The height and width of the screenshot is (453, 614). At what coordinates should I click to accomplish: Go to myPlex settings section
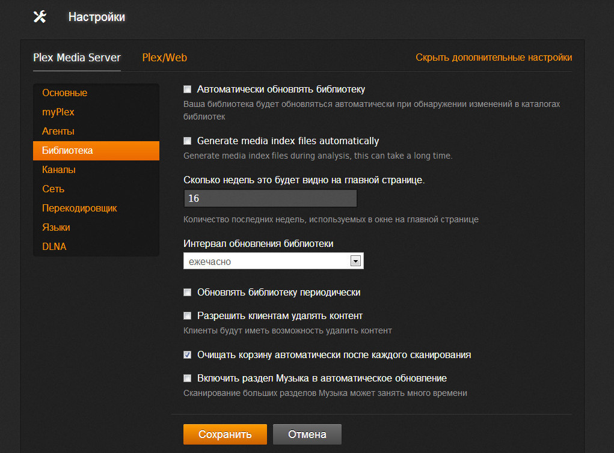tap(58, 112)
